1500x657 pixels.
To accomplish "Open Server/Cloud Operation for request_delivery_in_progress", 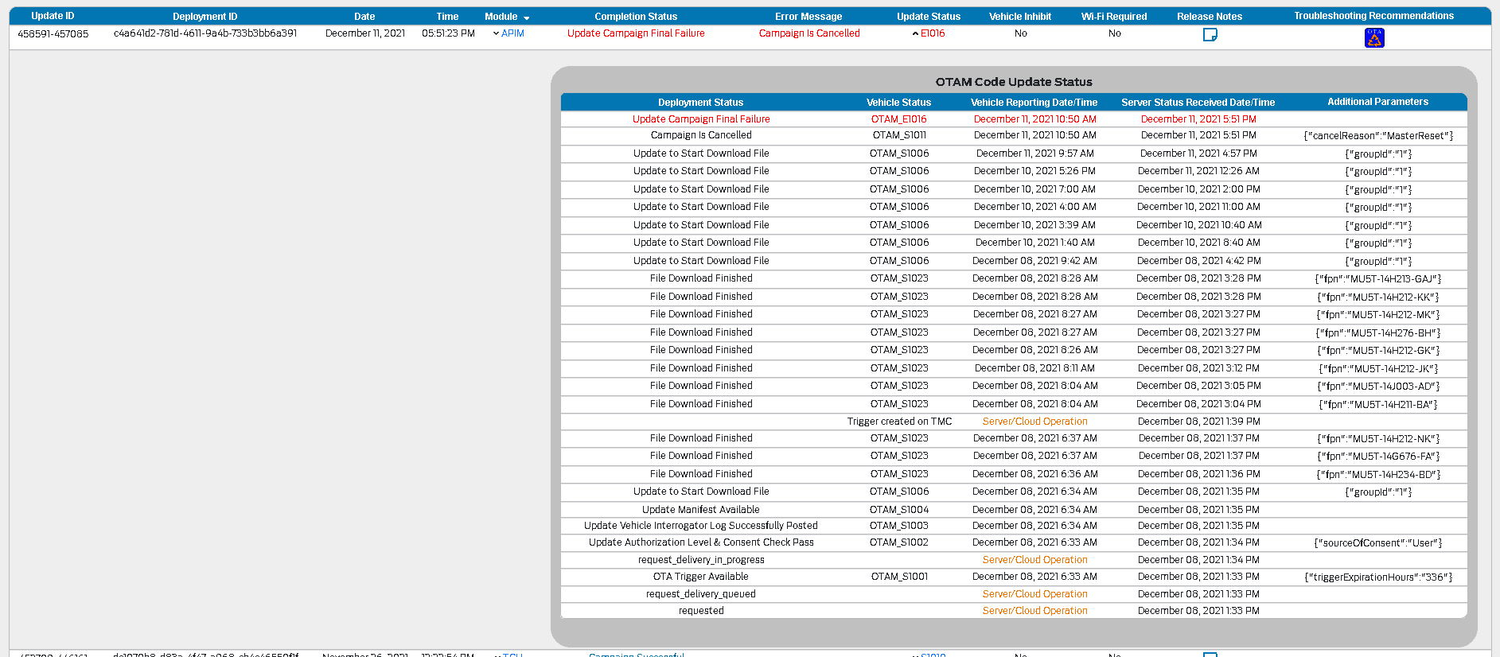I will [1034, 560].
